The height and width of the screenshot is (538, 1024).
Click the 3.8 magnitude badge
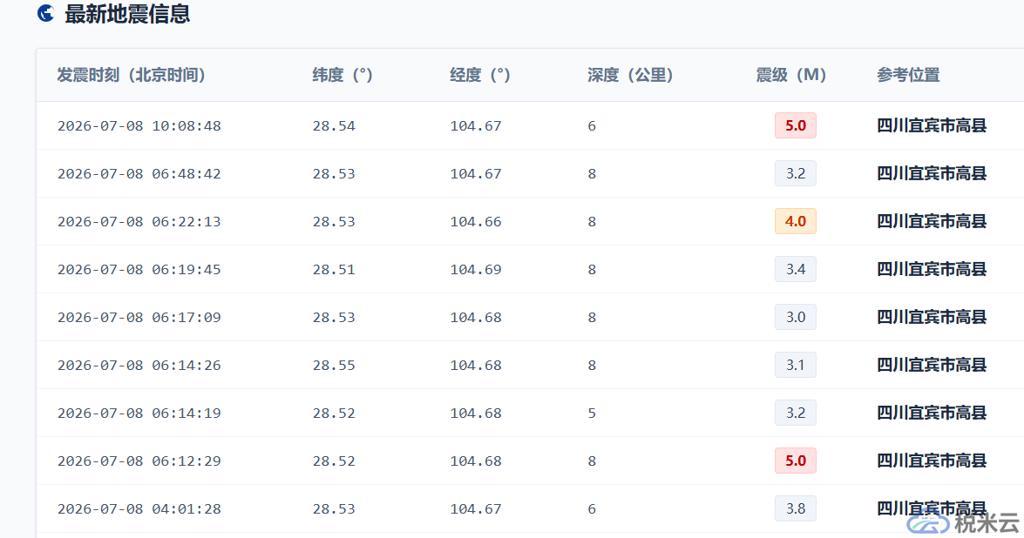click(x=796, y=508)
